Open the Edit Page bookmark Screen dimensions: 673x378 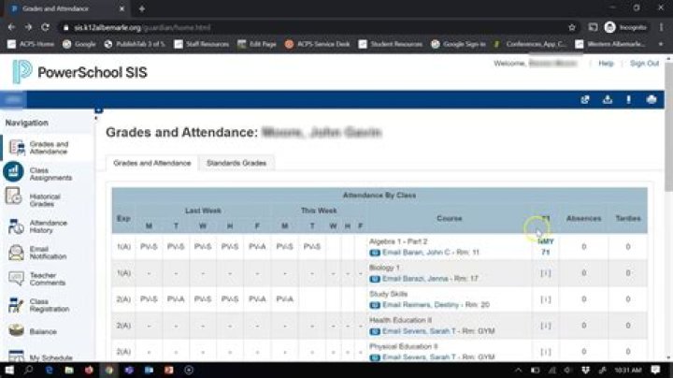(x=257, y=44)
